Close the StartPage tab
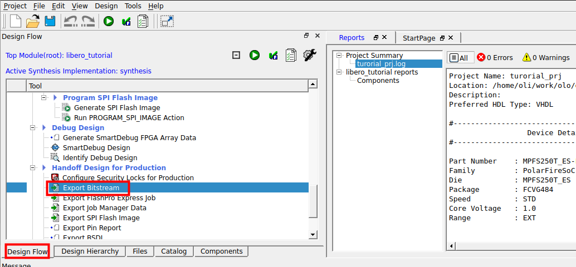 pos(451,37)
